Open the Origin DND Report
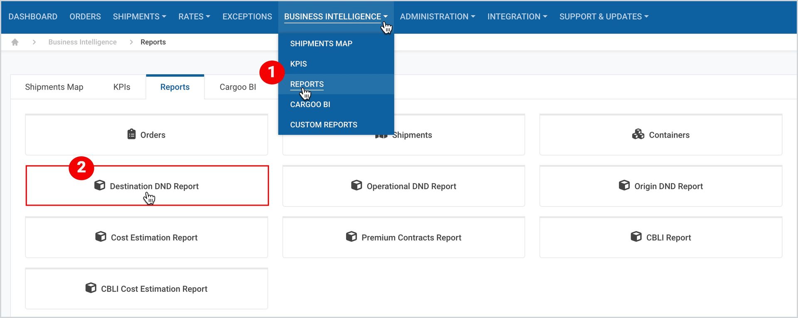This screenshot has width=798, height=318. pos(661,186)
